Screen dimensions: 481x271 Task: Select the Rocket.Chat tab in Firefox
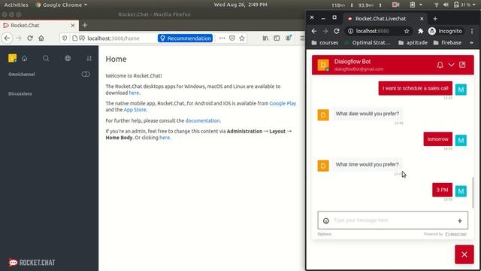(x=39, y=26)
